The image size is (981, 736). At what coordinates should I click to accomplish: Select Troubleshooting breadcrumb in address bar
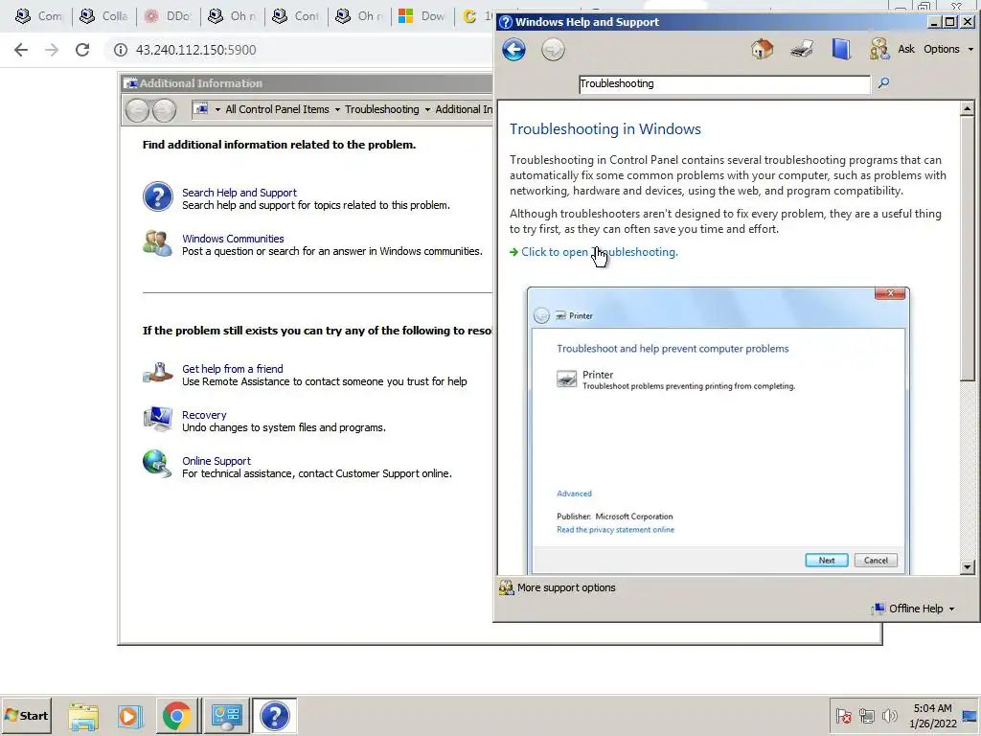coord(381,109)
